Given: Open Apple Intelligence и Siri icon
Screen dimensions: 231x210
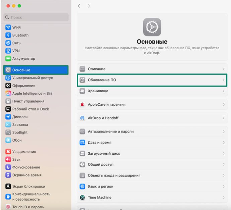Looking at the screenshot, I should (x=8, y=93).
